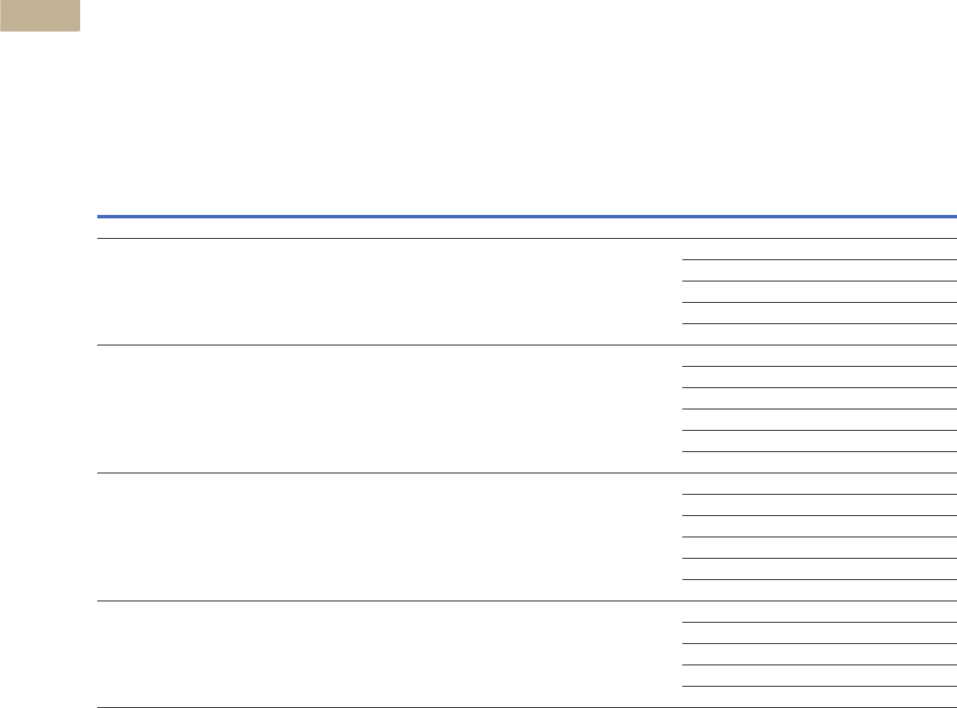This screenshot has height=708, width=957.
Task: Click the wide blank cell of second group
Action: click(390, 409)
